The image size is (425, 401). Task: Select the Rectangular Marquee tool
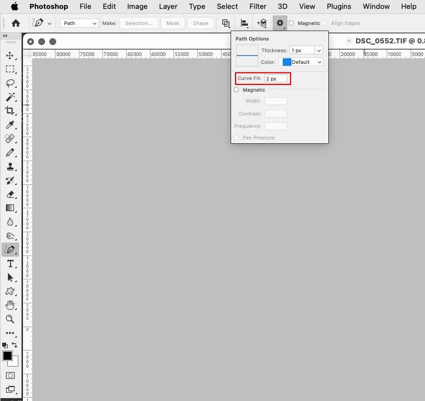tap(10, 69)
